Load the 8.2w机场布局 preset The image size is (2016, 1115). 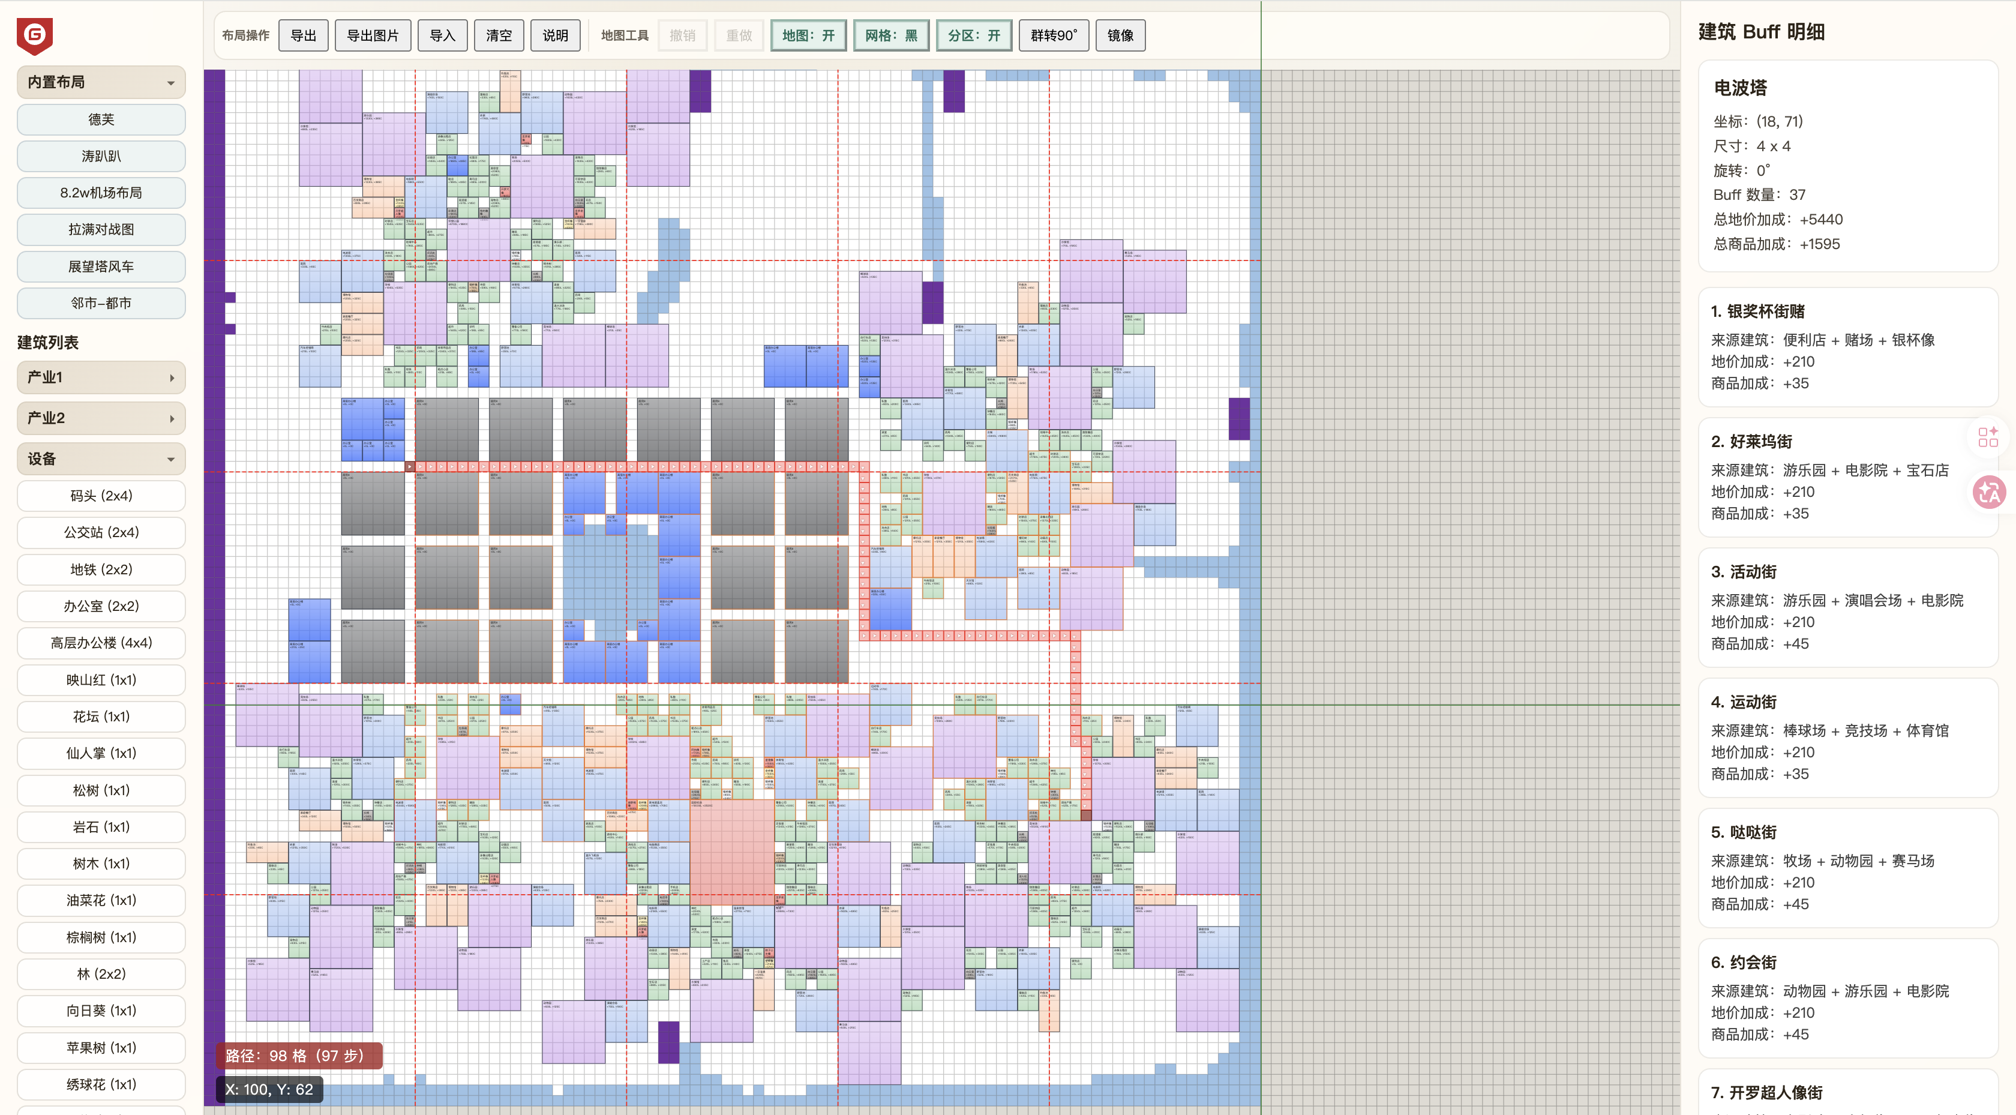tap(101, 193)
